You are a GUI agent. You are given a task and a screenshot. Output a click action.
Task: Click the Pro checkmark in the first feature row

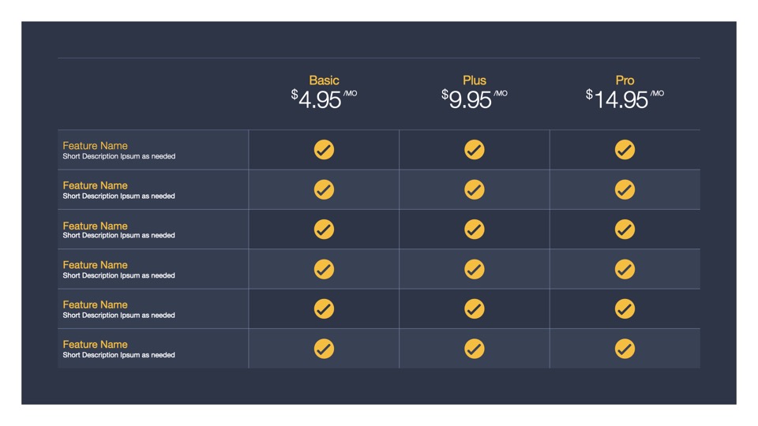[x=625, y=150]
